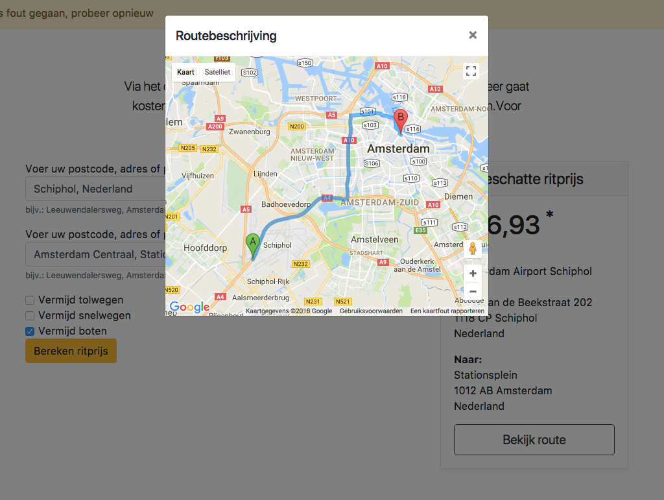Close the Routebeschrijving dialog
The image size is (664, 500).
coord(473,35)
